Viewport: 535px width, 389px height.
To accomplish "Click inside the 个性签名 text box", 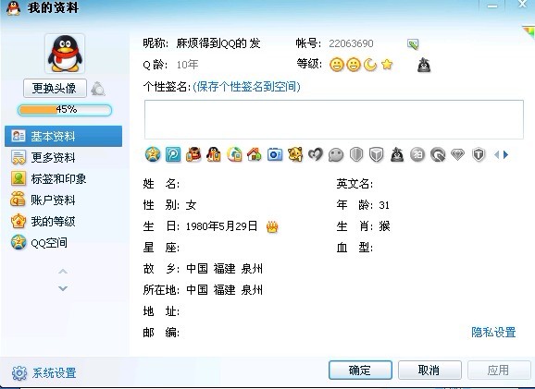I will 334,119.
